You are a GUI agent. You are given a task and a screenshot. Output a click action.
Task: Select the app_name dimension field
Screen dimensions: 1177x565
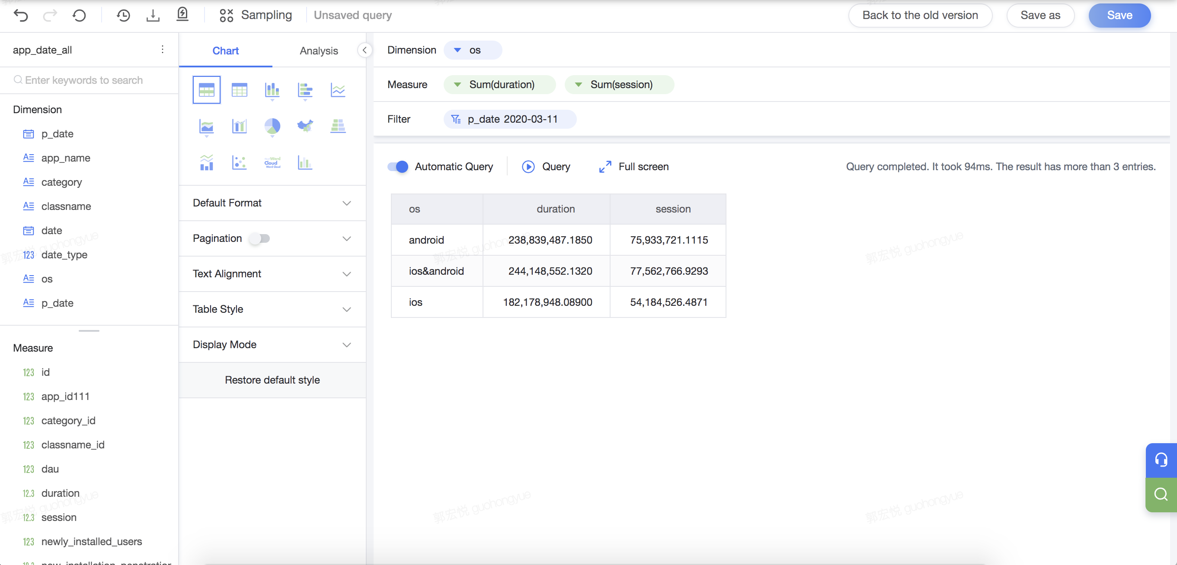click(66, 158)
